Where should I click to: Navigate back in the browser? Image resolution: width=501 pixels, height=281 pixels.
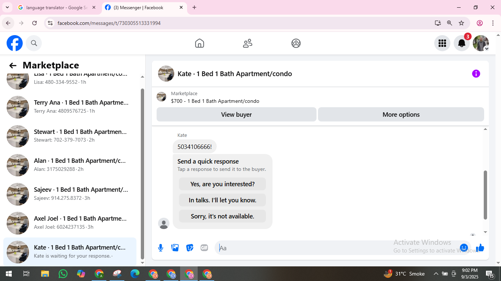(x=8, y=23)
